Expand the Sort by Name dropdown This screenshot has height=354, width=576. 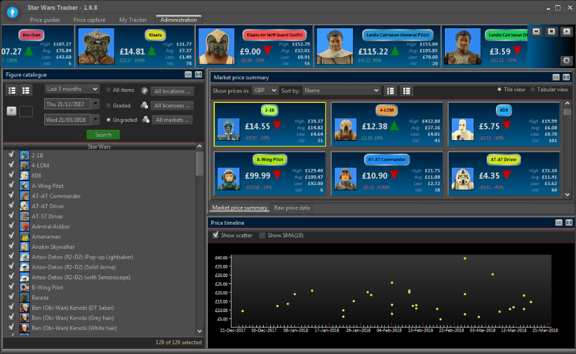click(342, 91)
